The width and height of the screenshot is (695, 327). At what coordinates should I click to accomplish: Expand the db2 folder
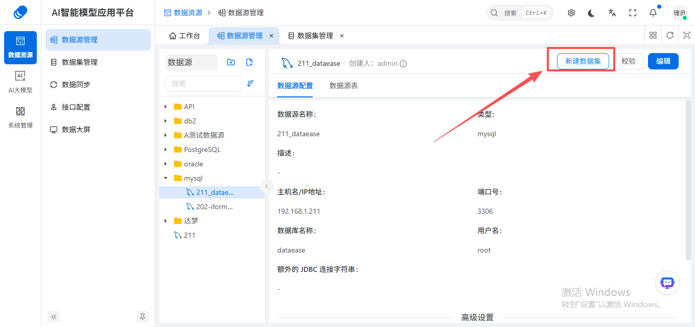(166, 121)
